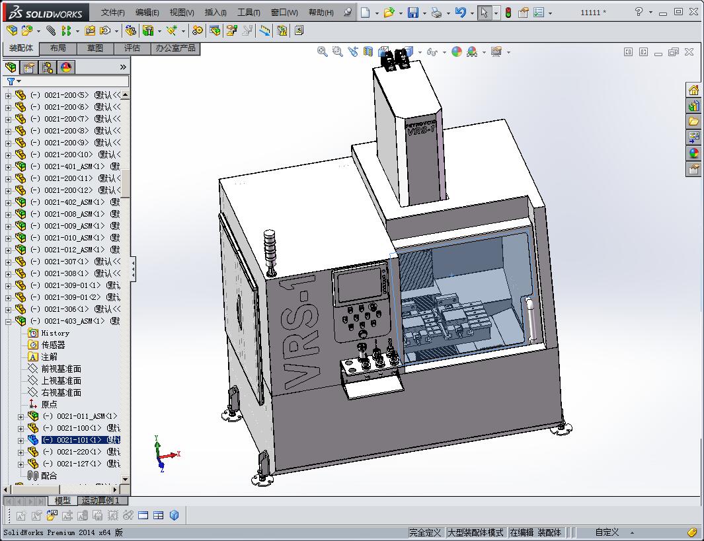Click the Rebuild traffic light icon
Image resolution: width=704 pixels, height=541 pixels.
tap(508, 13)
